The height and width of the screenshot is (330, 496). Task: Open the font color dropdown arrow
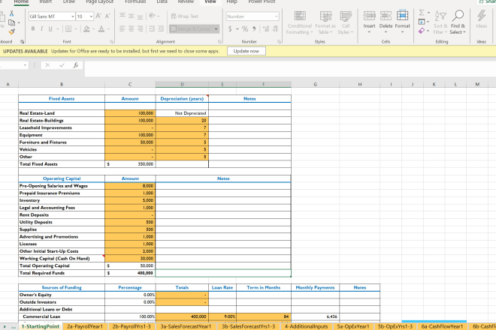[x=108, y=29]
